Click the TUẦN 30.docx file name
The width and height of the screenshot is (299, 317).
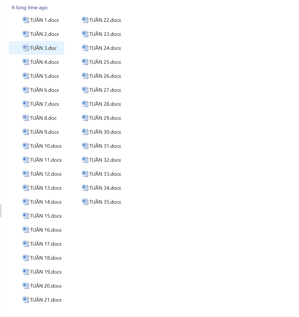pyautogui.click(x=105, y=132)
